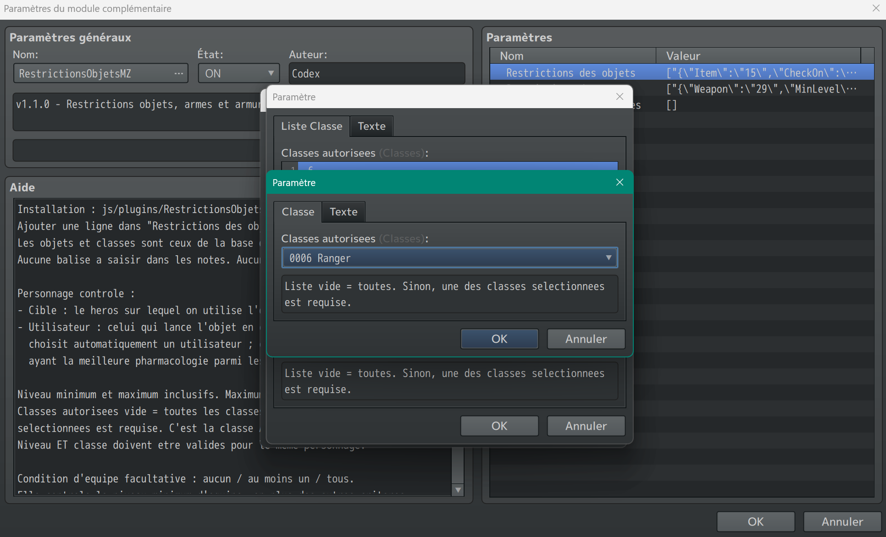Close the back Paramètre dialog
The image size is (886, 537).
[620, 97]
